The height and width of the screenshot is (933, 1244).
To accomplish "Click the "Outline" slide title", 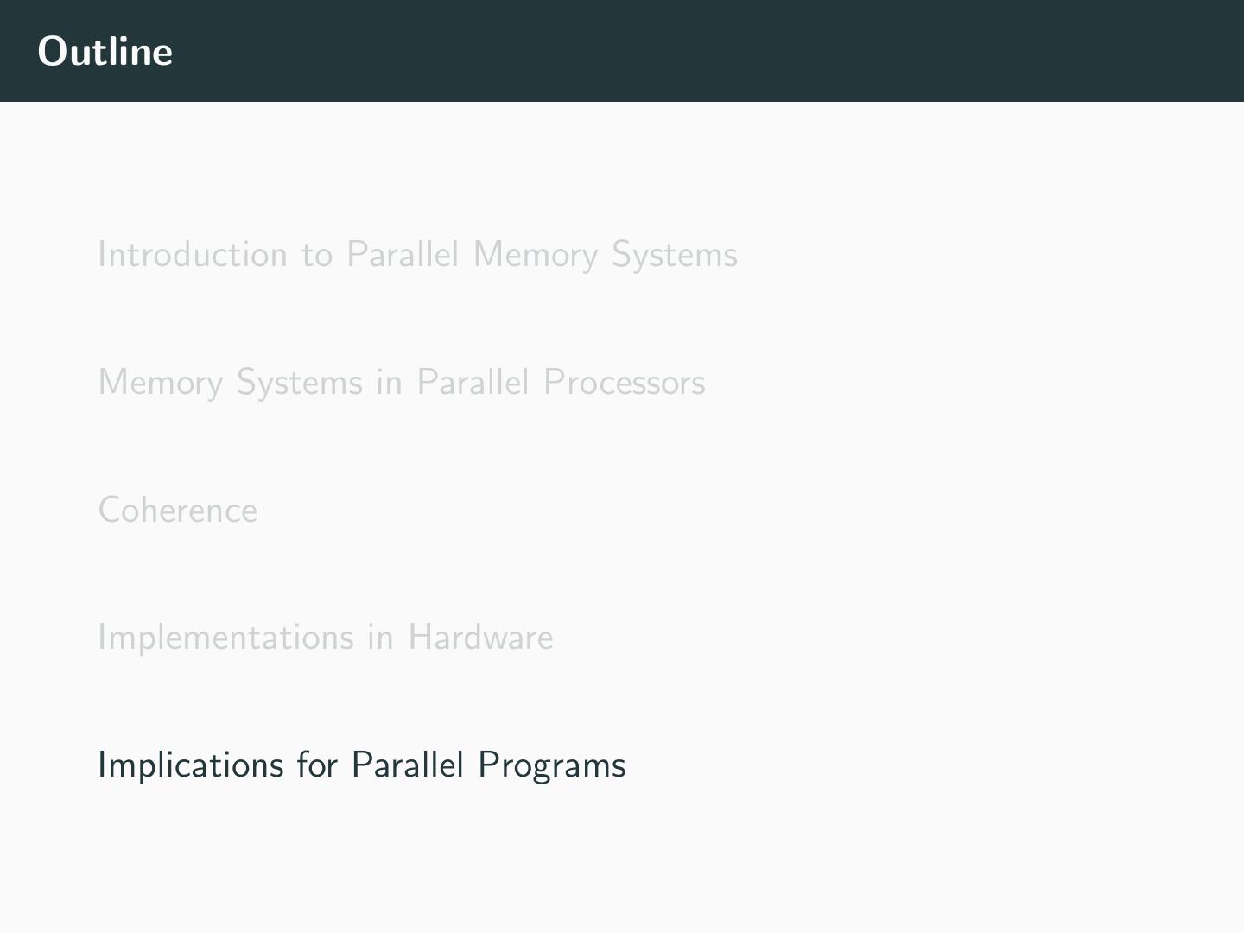I will [x=105, y=51].
